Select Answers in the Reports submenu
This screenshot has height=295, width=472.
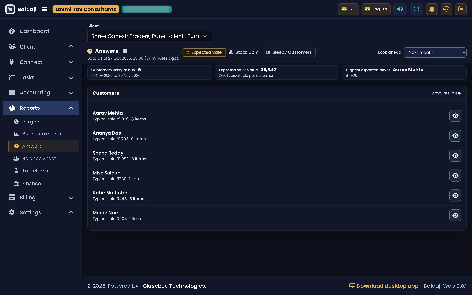coord(43,146)
